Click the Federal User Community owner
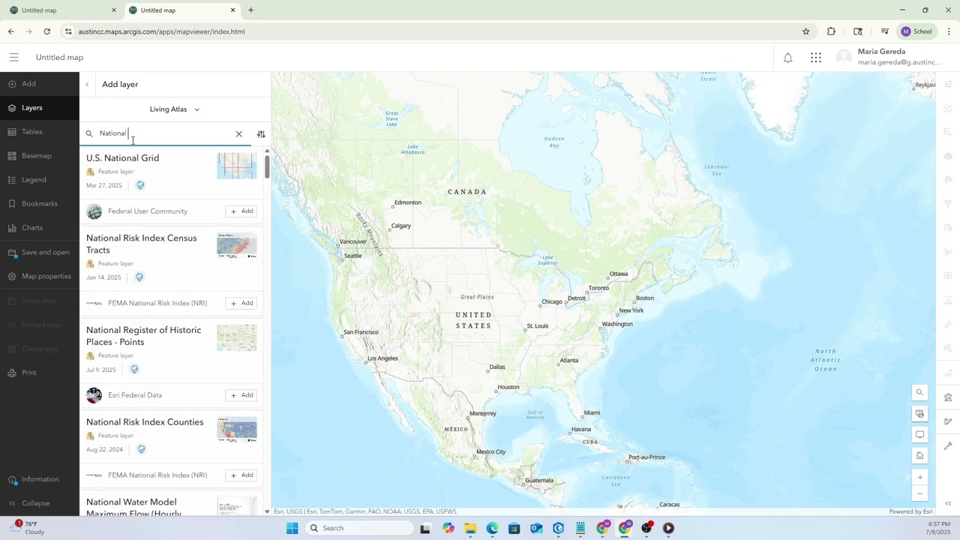The image size is (960, 540). pos(148,211)
